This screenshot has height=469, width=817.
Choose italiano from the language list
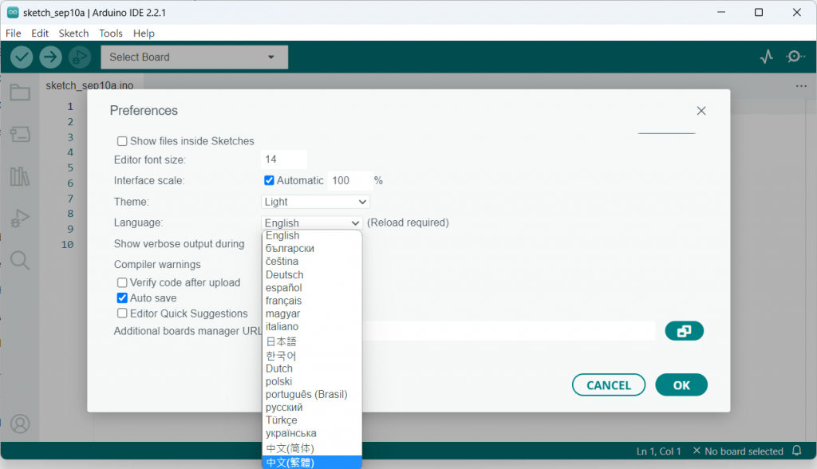pos(312,327)
